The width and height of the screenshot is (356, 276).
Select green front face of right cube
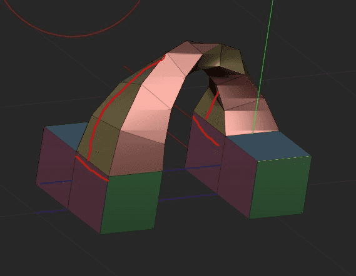pyautogui.click(x=280, y=187)
